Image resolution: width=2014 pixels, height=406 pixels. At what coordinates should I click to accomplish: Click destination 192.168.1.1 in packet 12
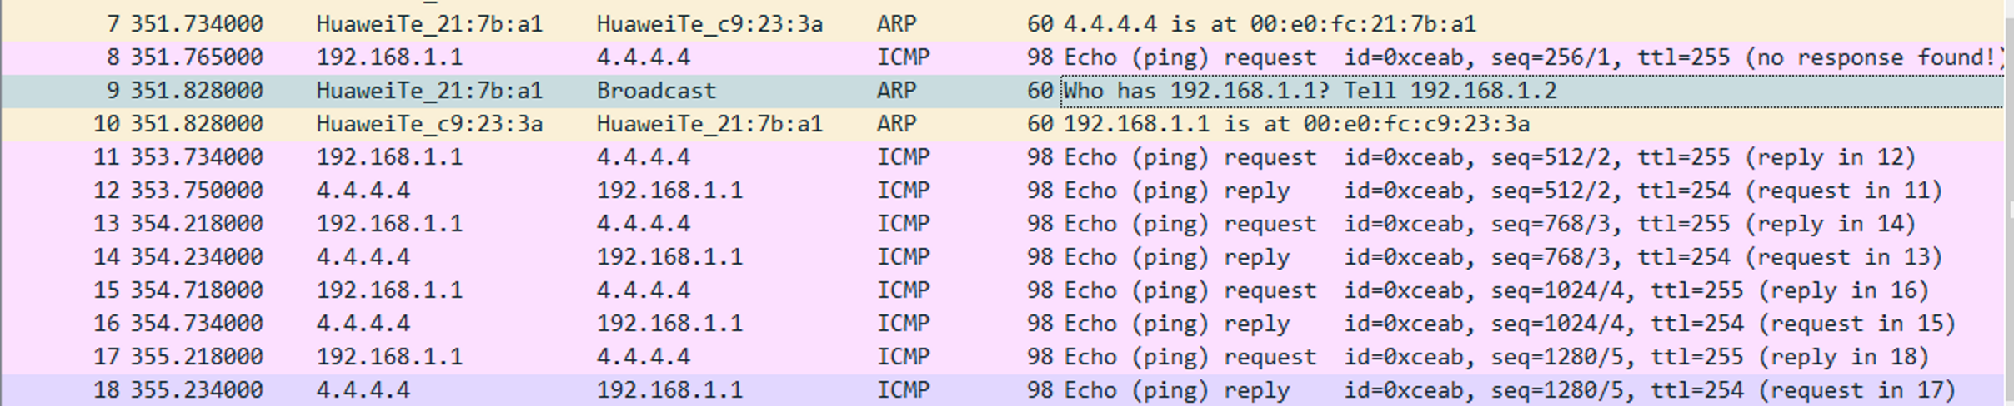click(669, 191)
